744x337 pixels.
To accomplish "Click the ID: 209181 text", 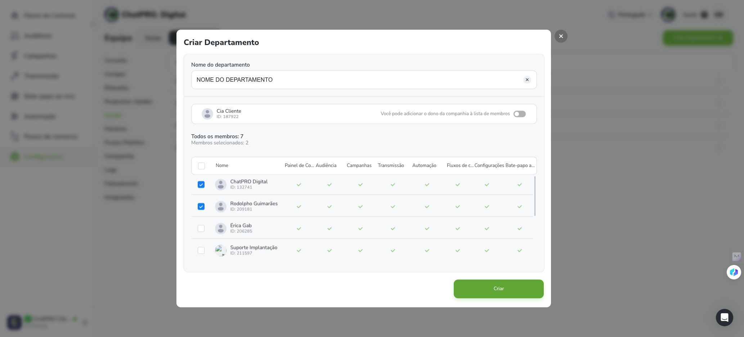I will (x=241, y=210).
